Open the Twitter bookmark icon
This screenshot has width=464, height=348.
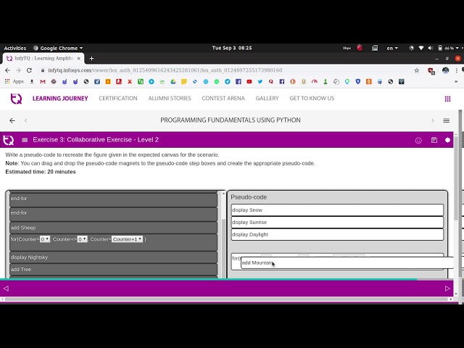260,82
